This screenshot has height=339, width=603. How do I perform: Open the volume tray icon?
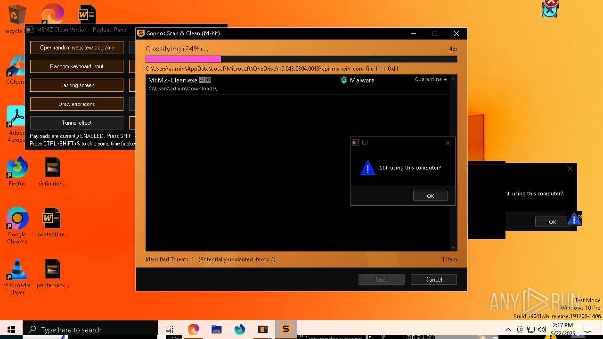click(x=542, y=330)
